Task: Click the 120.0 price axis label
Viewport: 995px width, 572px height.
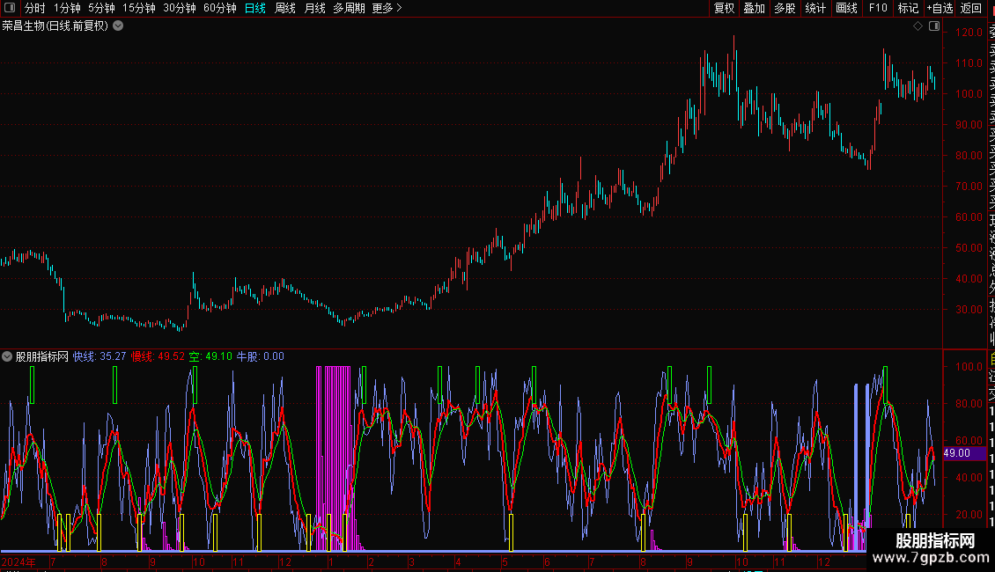Action: click(x=969, y=33)
